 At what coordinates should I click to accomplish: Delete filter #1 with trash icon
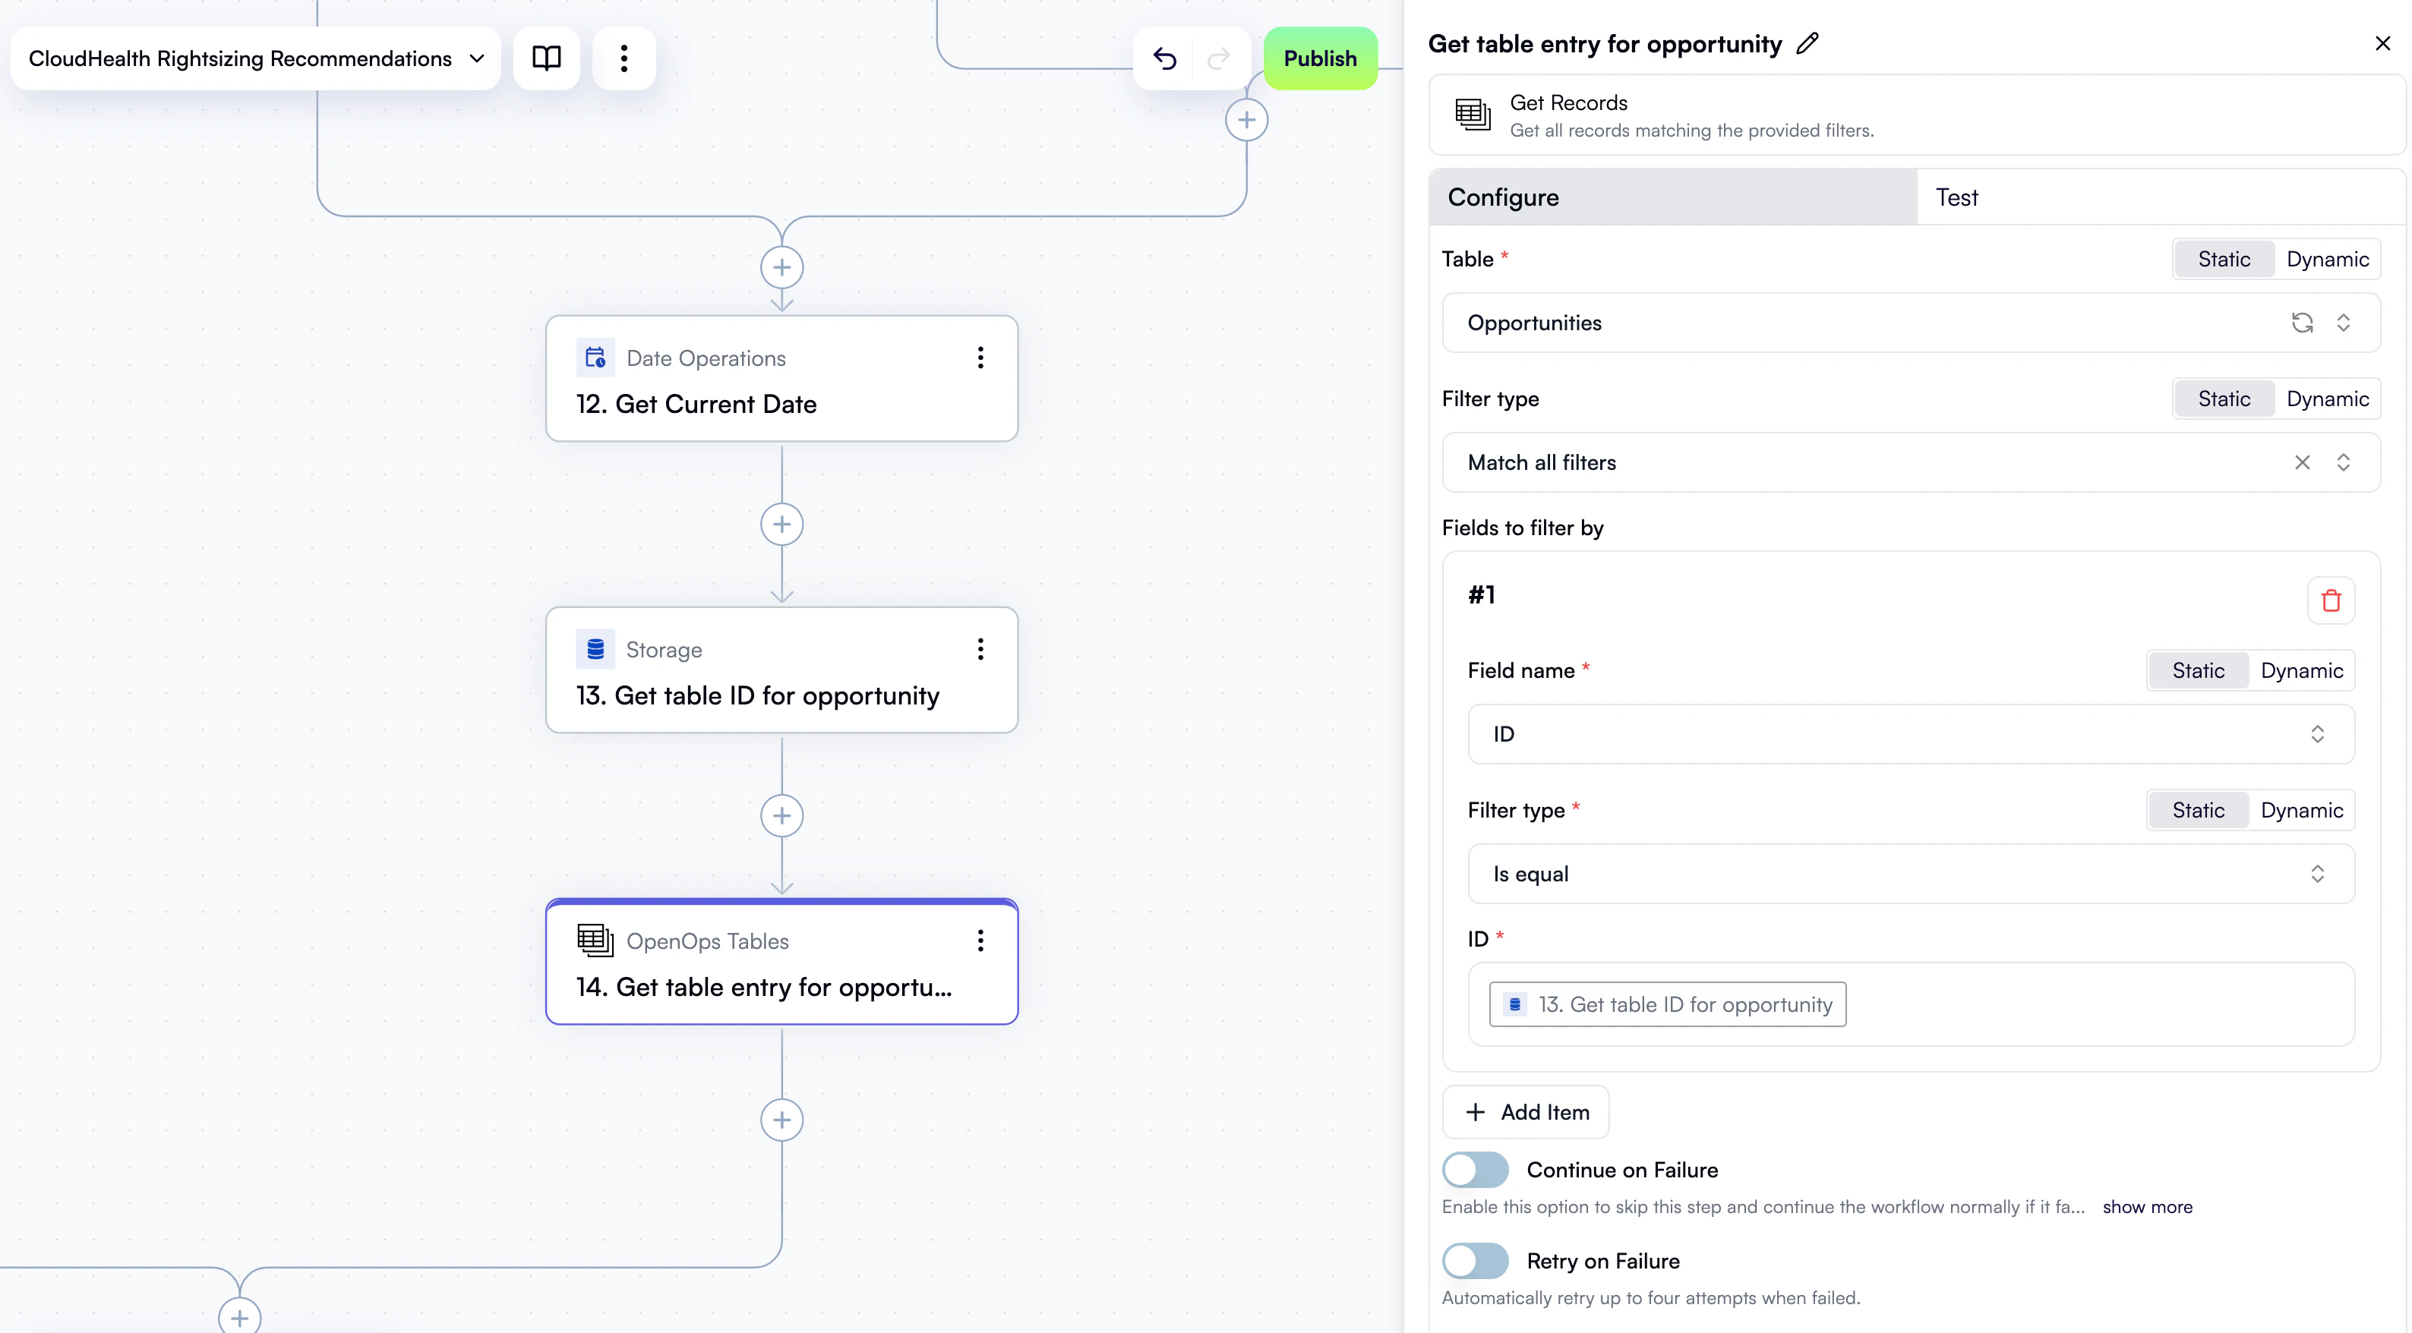tap(2331, 600)
